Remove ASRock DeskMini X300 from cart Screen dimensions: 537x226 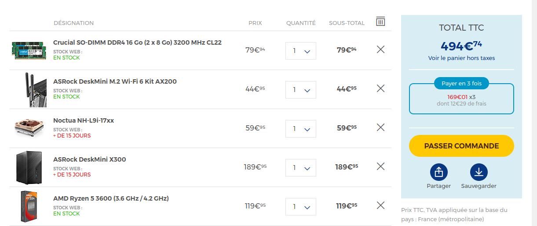click(380, 166)
